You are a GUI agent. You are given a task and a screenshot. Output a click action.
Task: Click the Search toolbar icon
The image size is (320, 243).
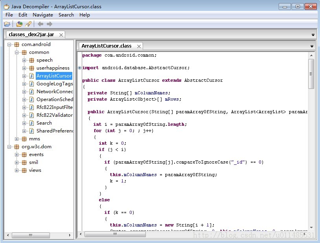pyautogui.click(x=28, y=24)
